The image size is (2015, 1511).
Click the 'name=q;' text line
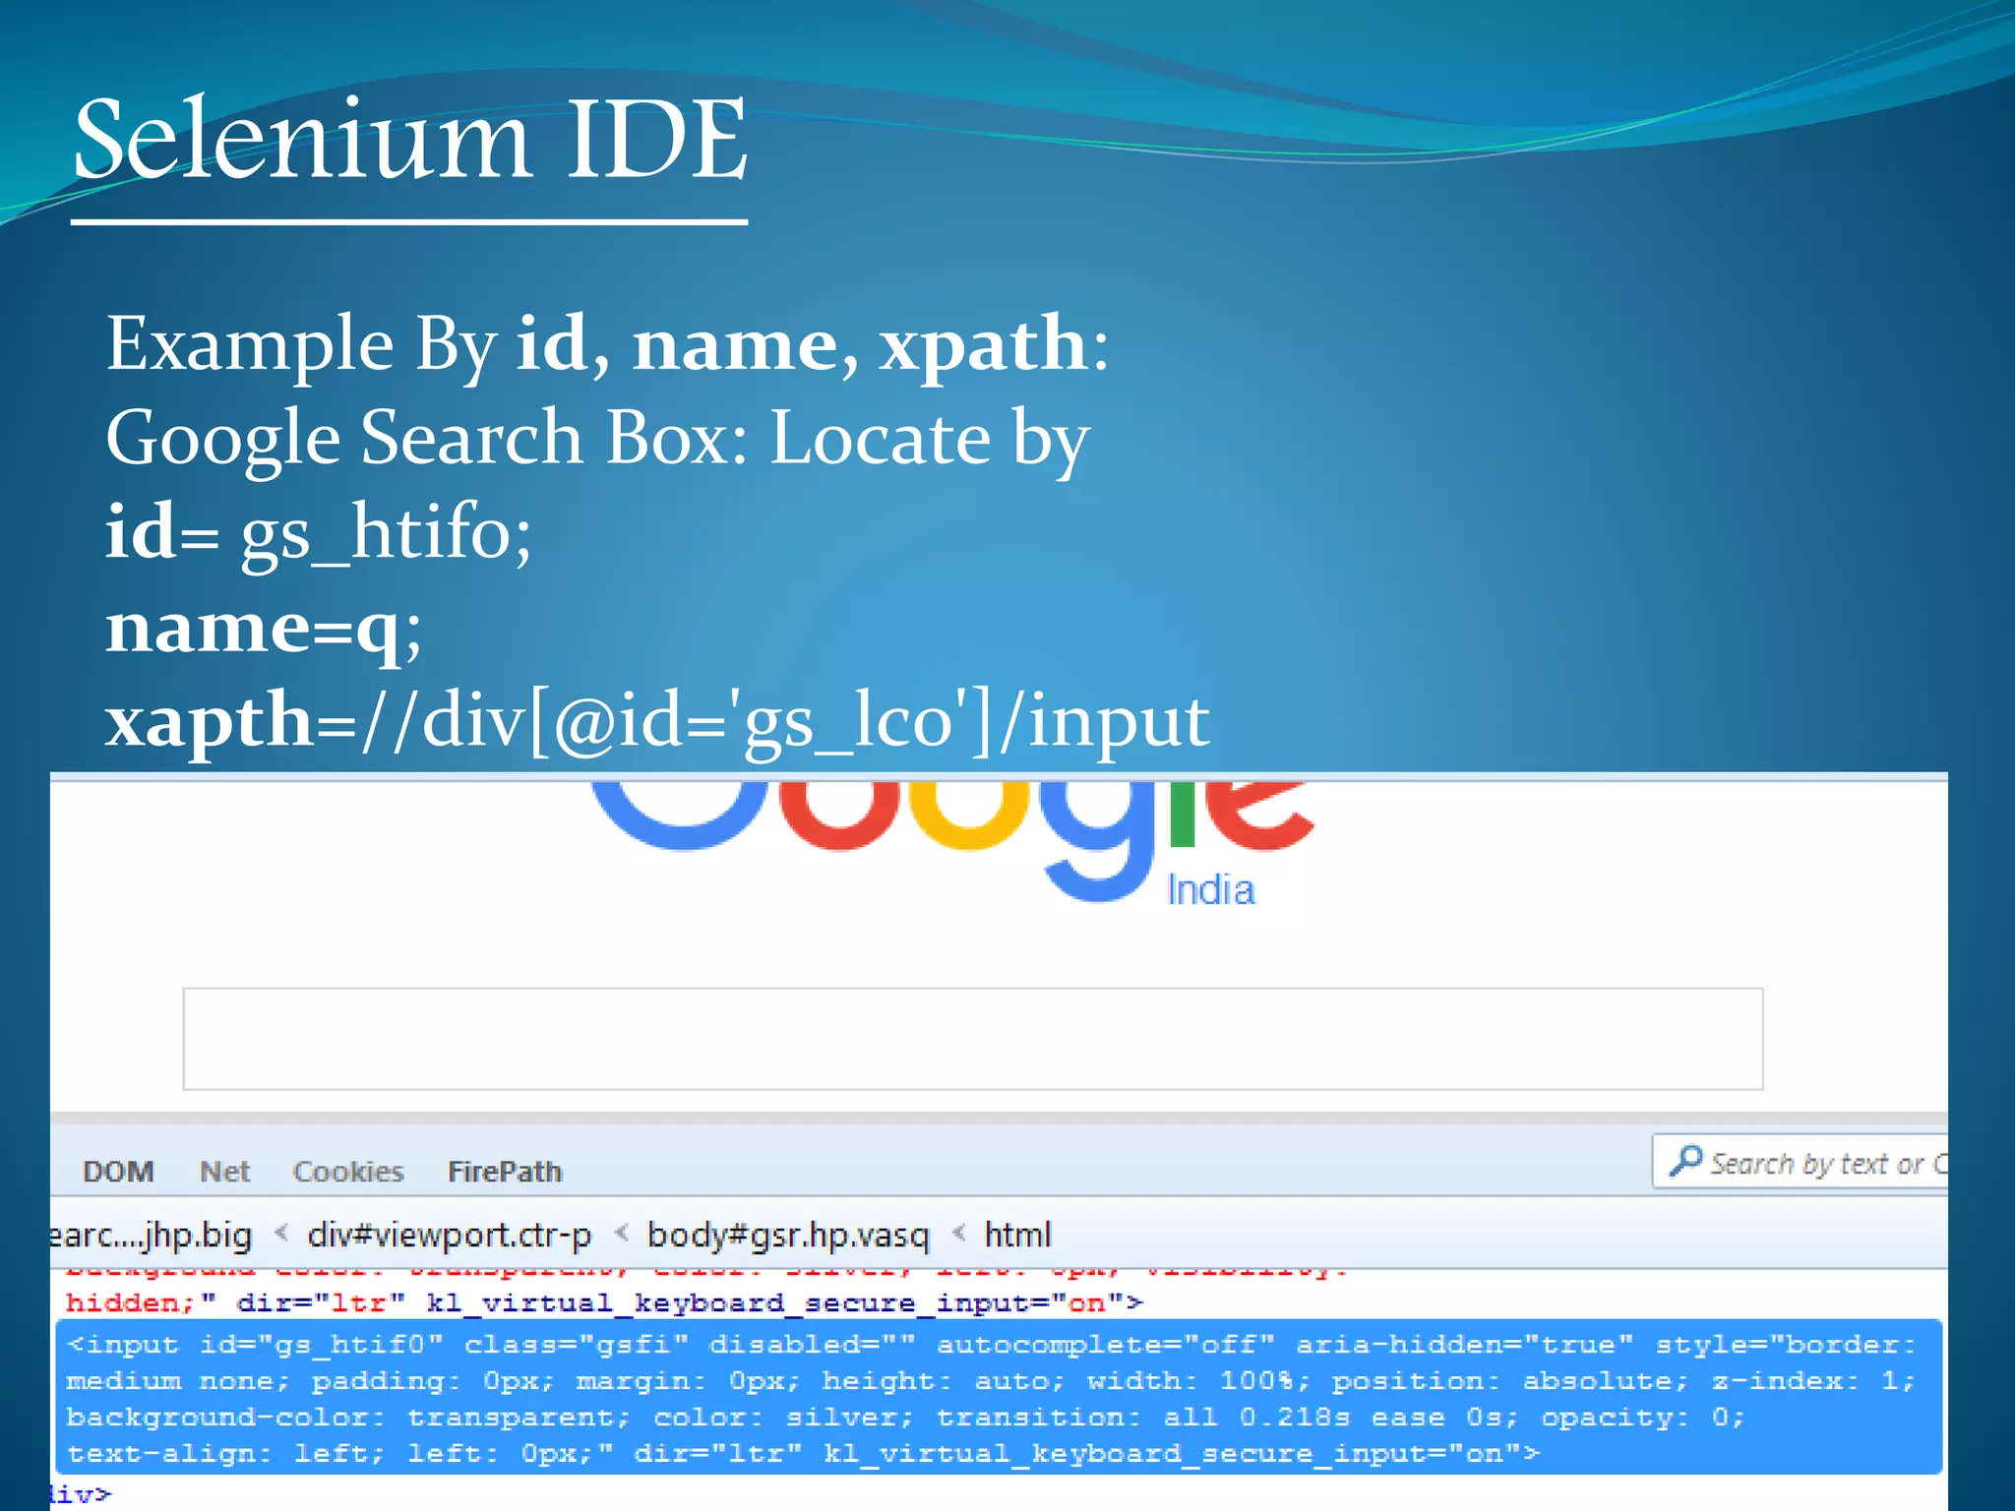(264, 628)
